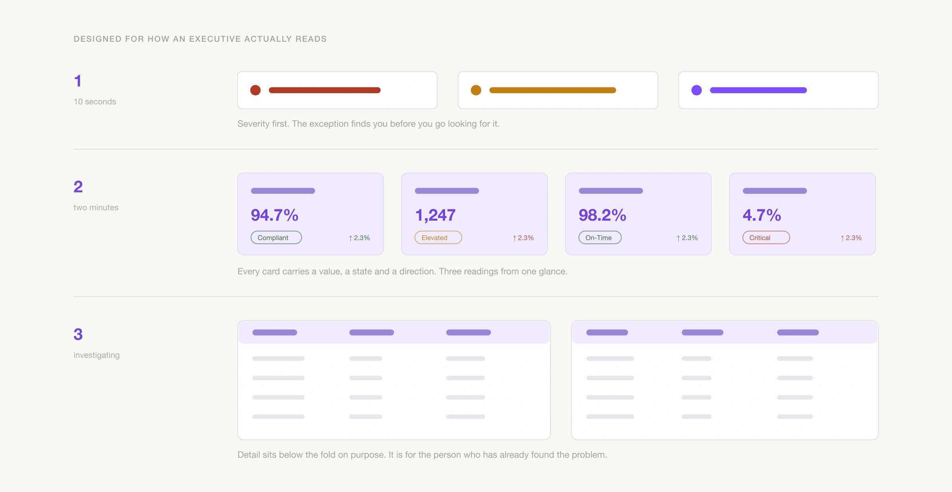
Task: Click the On-Time status badge
Action: 600,238
